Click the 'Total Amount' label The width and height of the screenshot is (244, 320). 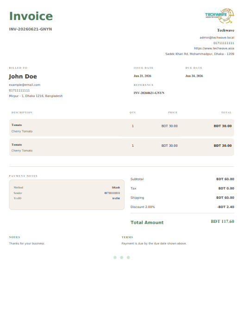tap(147, 222)
